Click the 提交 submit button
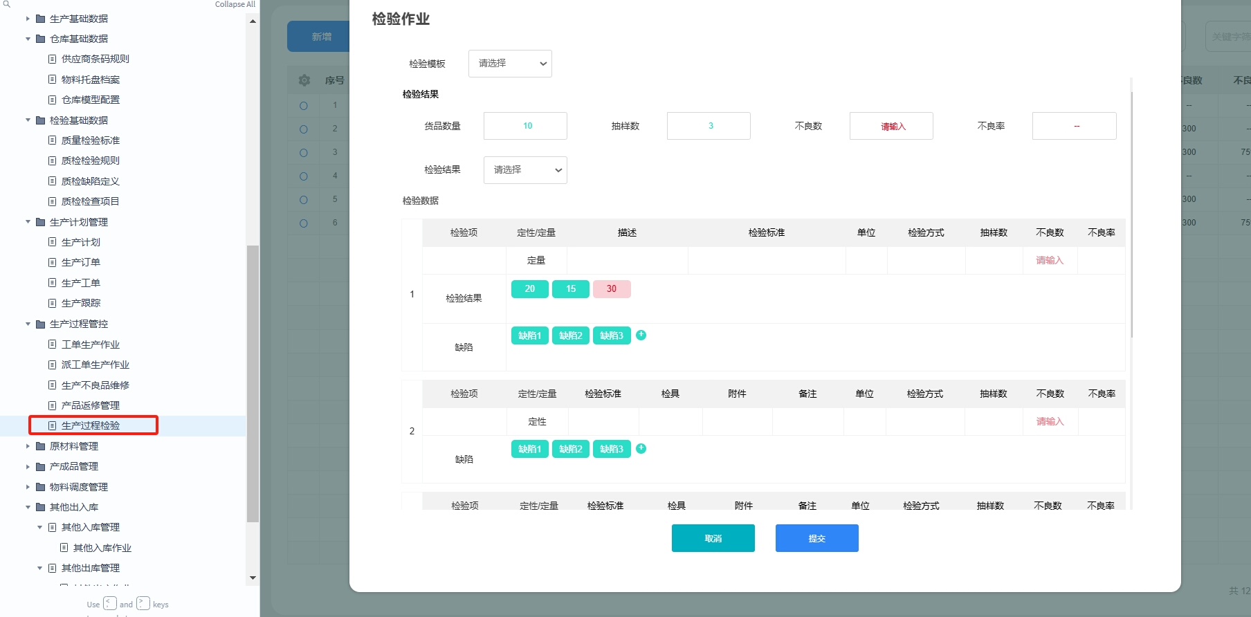The height and width of the screenshot is (617, 1251). tap(816, 538)
